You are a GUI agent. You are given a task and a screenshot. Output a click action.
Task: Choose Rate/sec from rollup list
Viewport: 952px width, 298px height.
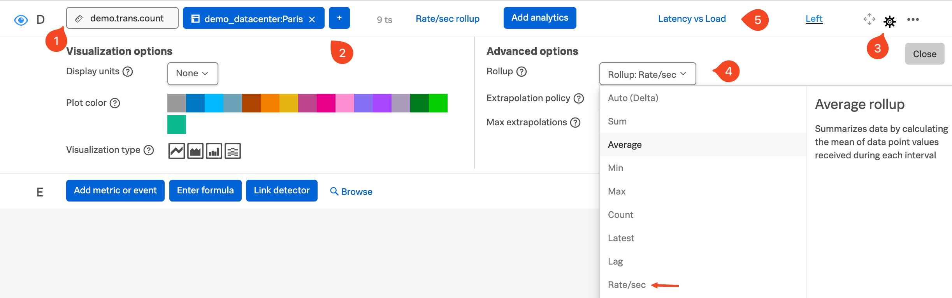click(x=627, y=285)
